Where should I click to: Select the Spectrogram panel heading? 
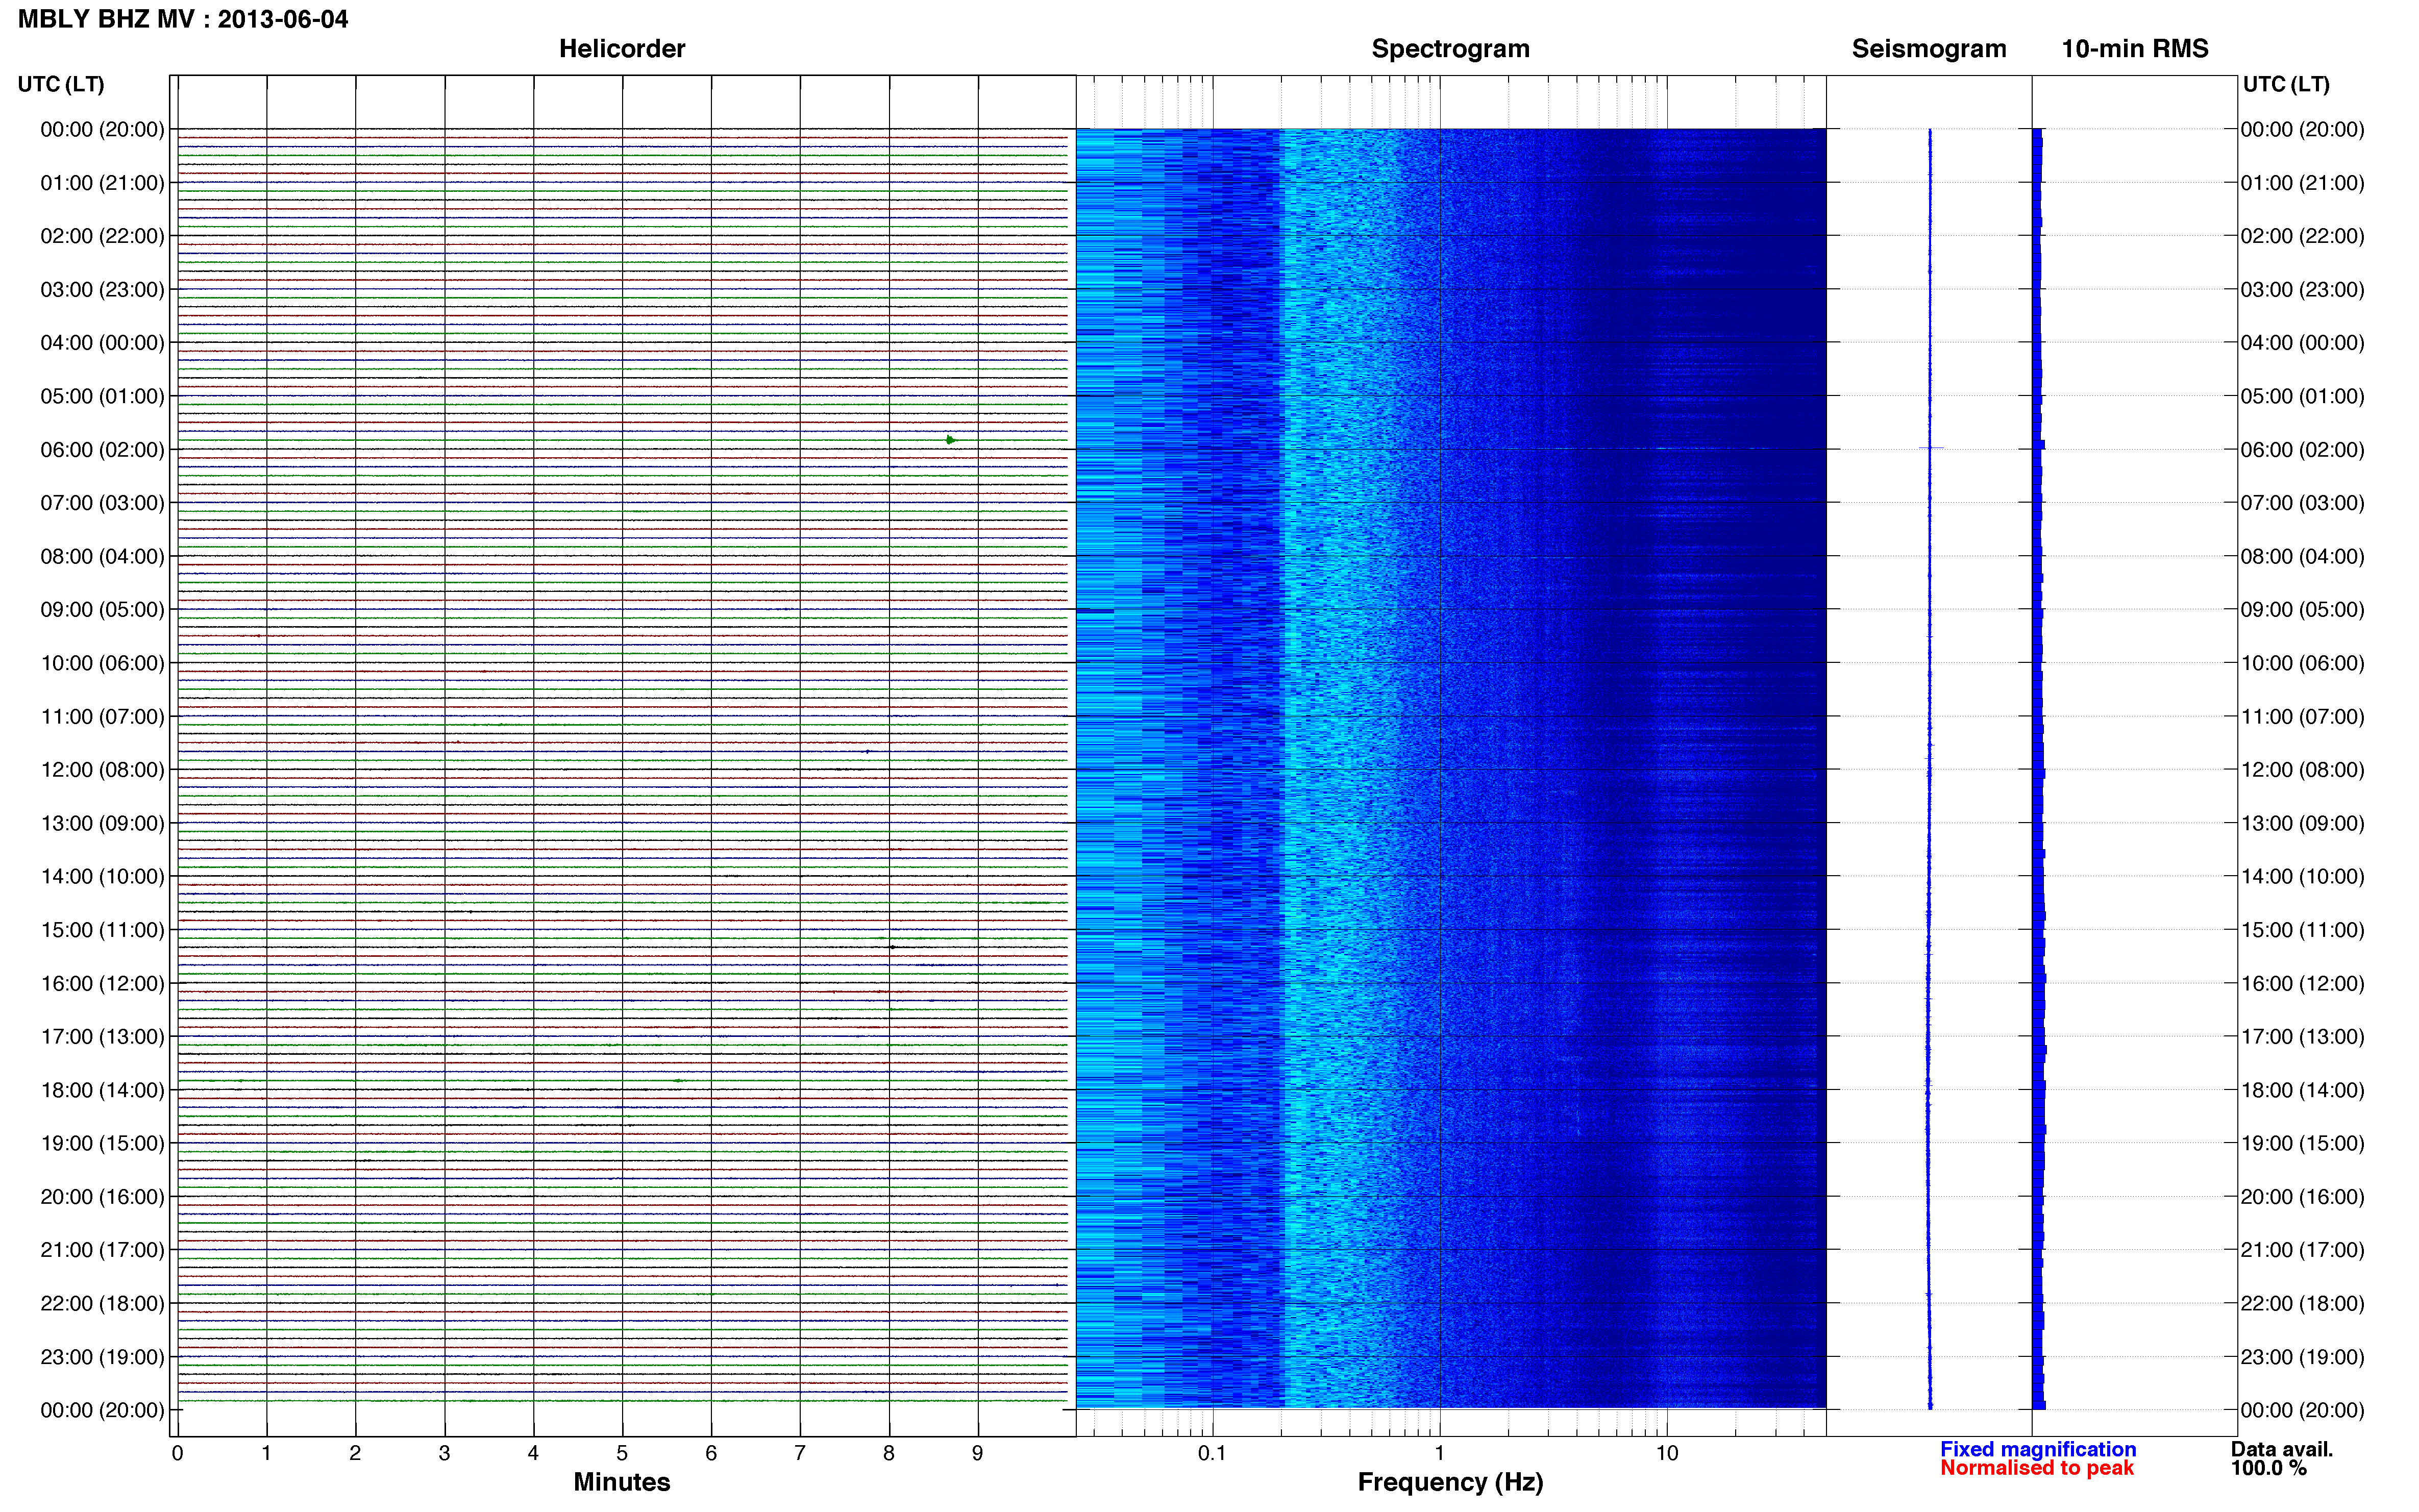(x=1450, y=49)
